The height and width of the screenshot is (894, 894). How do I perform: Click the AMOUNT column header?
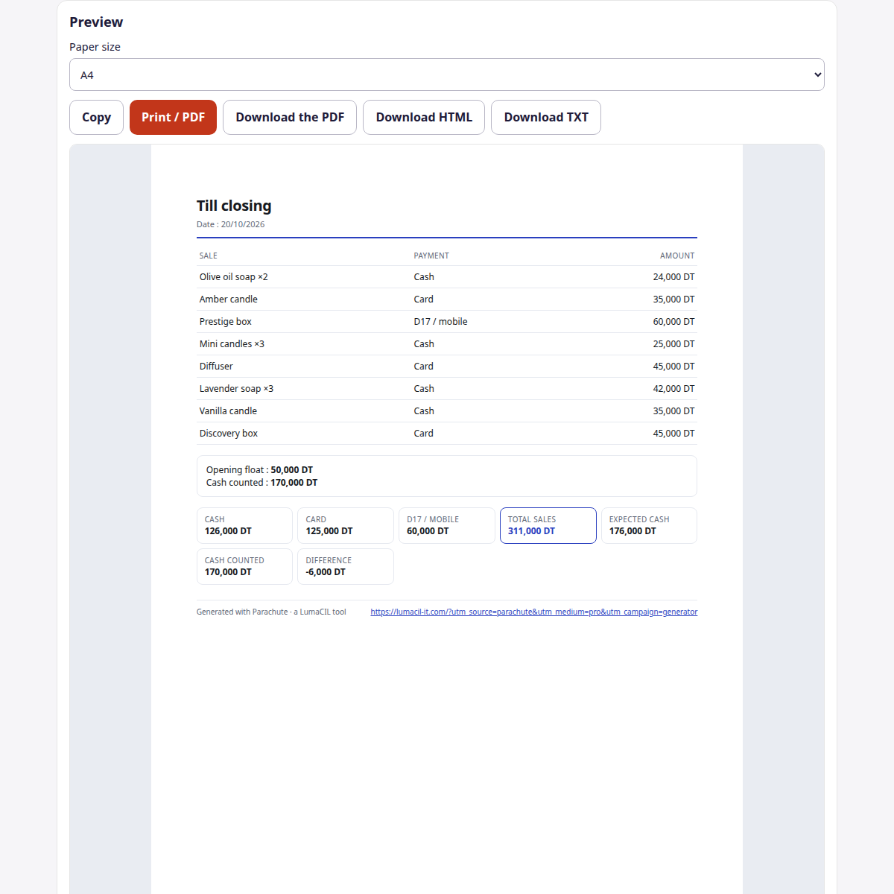click(x=677, y=256)
